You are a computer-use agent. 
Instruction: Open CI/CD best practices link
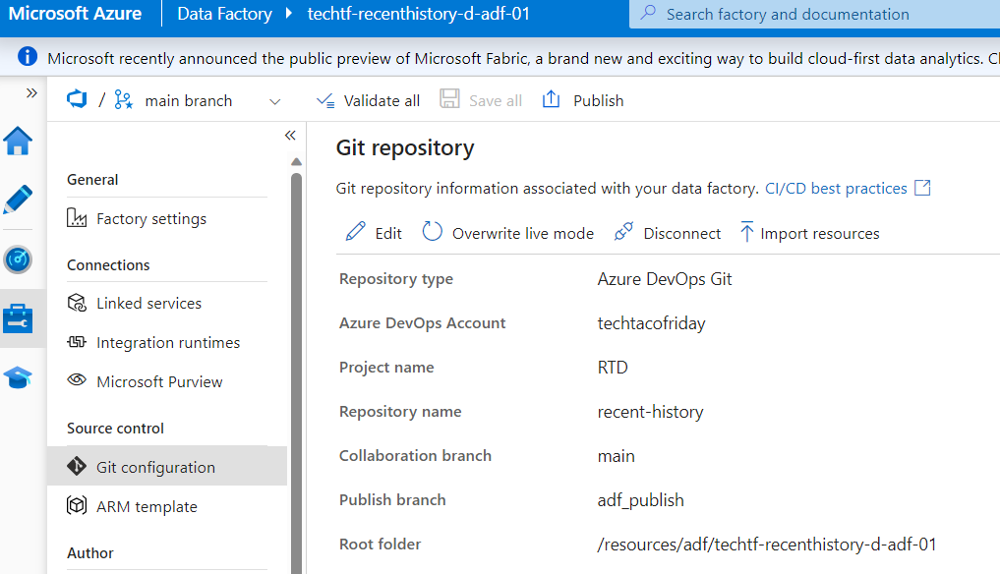point(836,188)
